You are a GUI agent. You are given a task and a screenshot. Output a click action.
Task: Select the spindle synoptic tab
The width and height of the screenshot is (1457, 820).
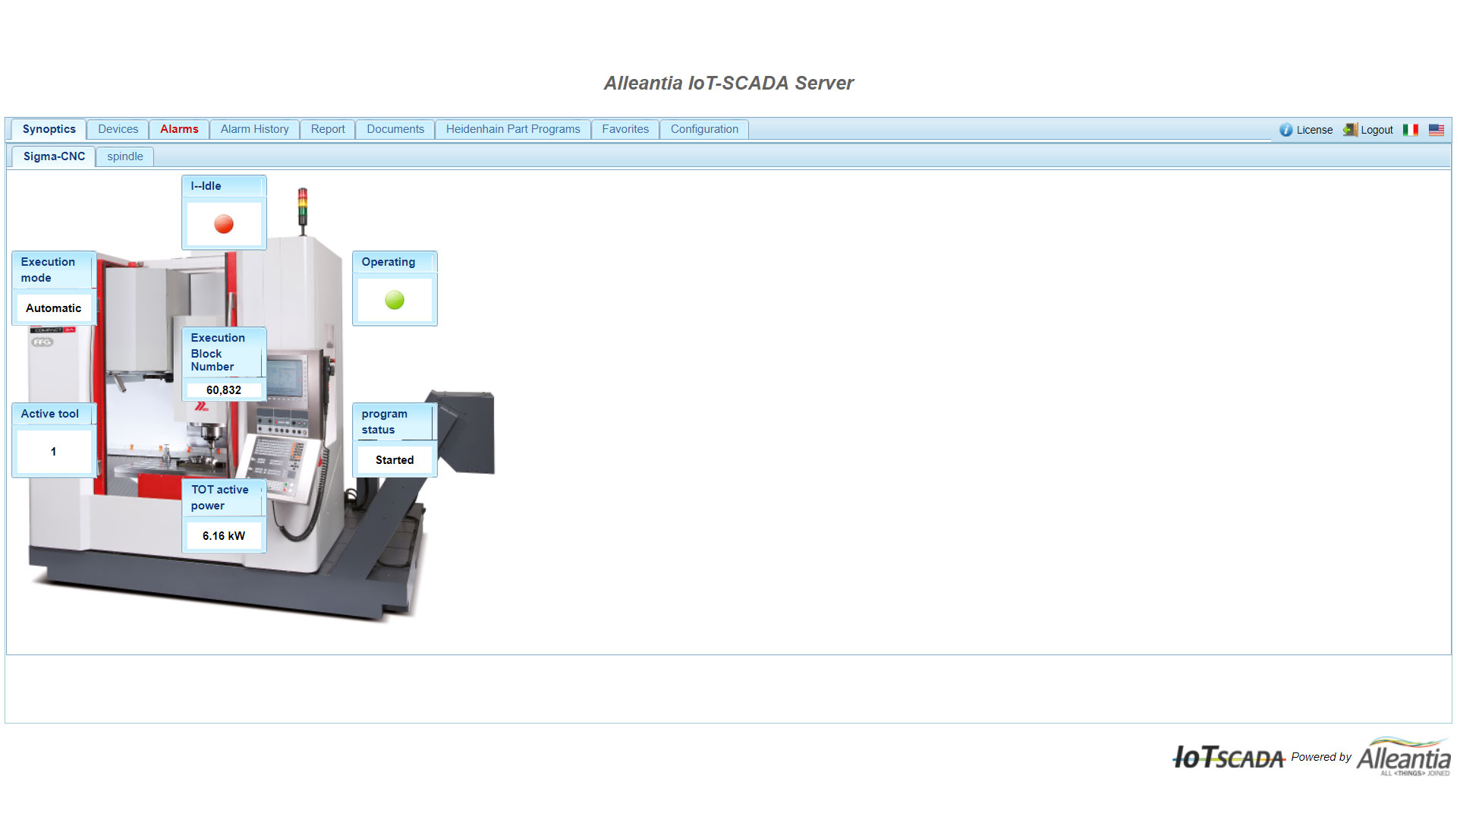124,156
